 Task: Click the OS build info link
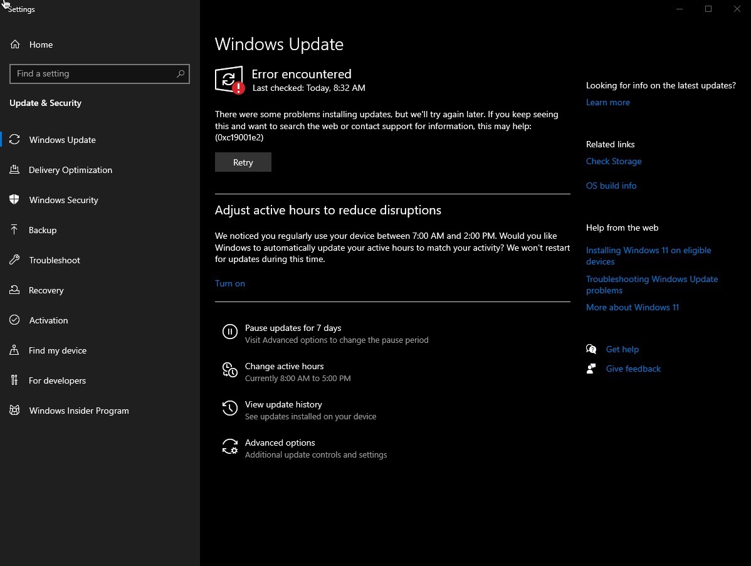(x=611, y=186)
